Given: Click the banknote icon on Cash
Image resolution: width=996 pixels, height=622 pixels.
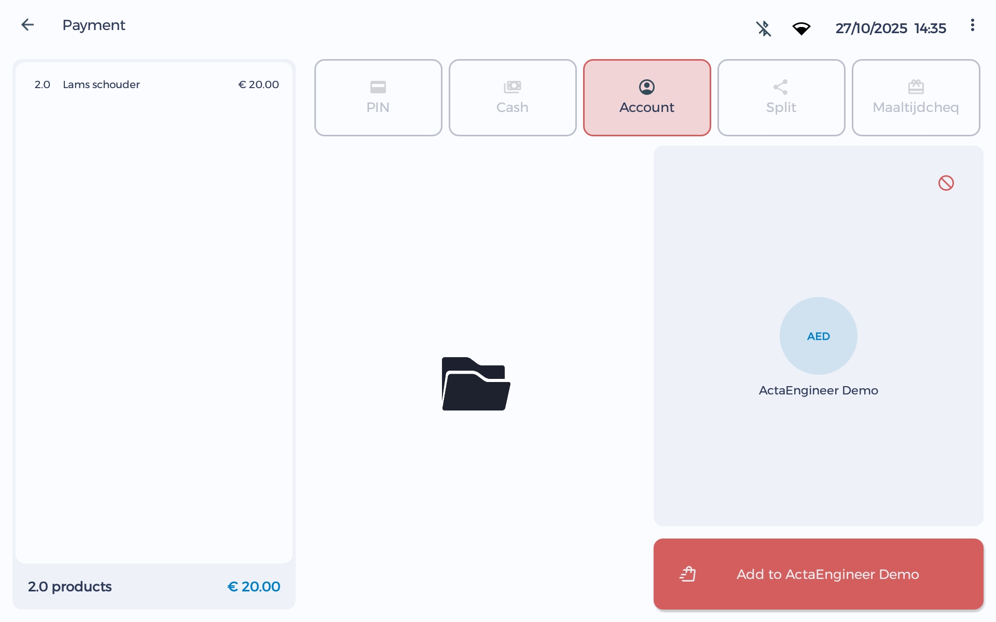Looking at the screenshot, I should pyautogui.click(x=513, y=87).
